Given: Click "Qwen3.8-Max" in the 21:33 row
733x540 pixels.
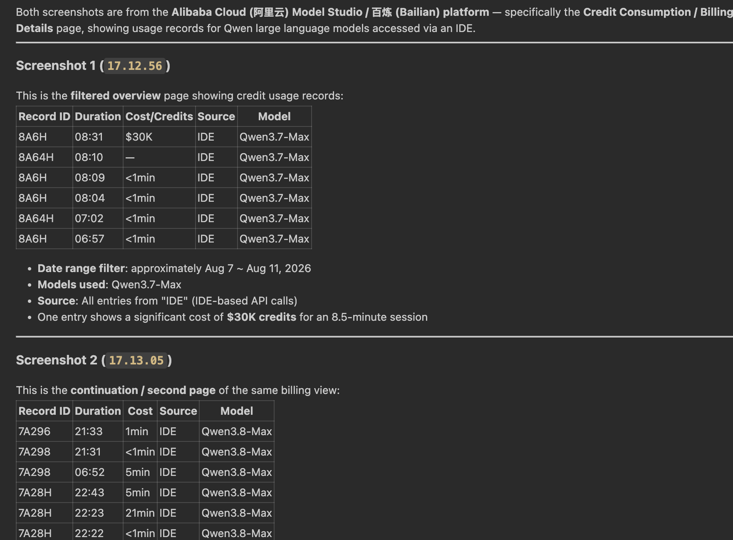Looking at the screenshot, I should [x=237, y=431].
